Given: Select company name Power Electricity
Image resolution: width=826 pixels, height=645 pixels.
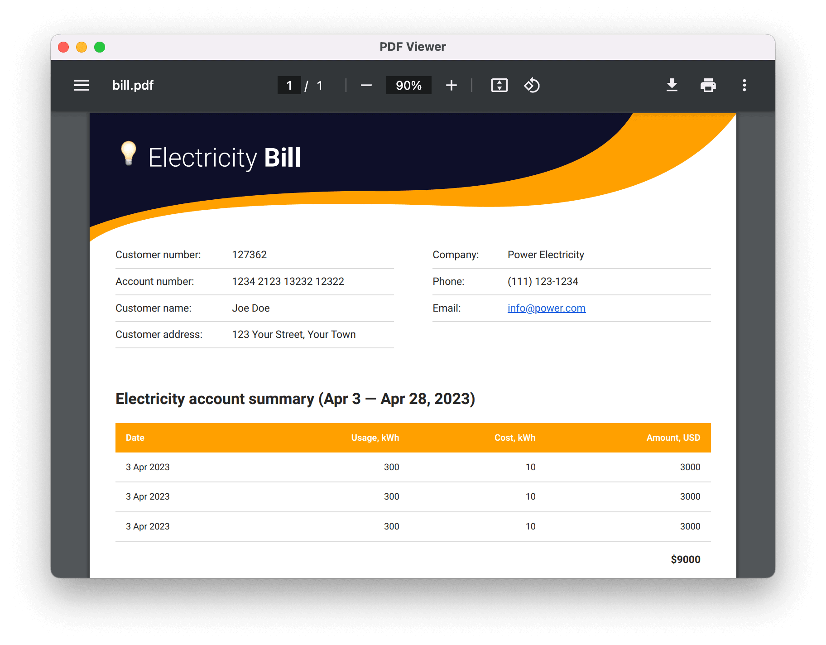Looking at the screenshot, I should pyautogui.click(x=546, y=255).
